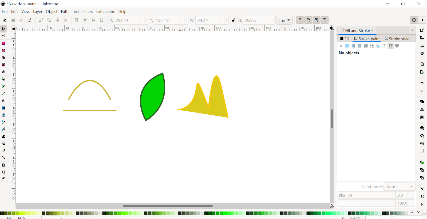This screenshot has width=427, height=219.
Task: Click Rotate 90° counter-clockwise icon
Action: point(41,20)
